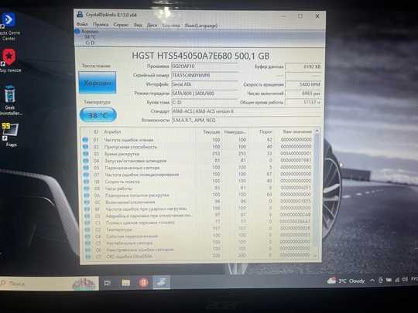418x313 pixels.
Task: Open the Game Center desktop shortcut
Action: (9, 26)
